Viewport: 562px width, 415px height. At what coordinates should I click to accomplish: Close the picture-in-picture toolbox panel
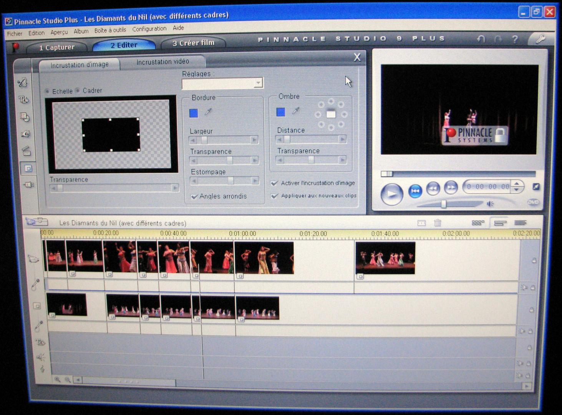pos(357,57)
